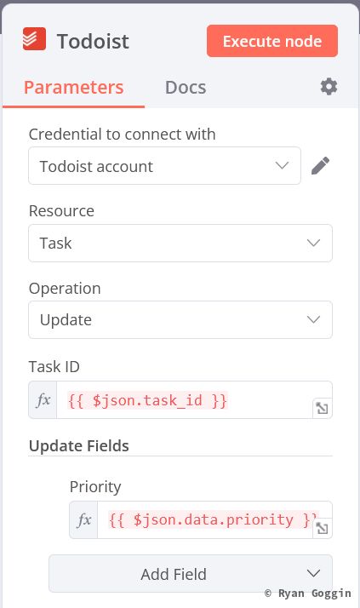Open the Resource dropdown showing Task

(180, 244)
